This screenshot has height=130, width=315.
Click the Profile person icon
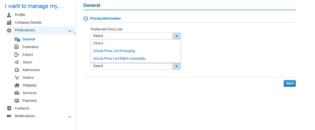click(x=9, y=15)
